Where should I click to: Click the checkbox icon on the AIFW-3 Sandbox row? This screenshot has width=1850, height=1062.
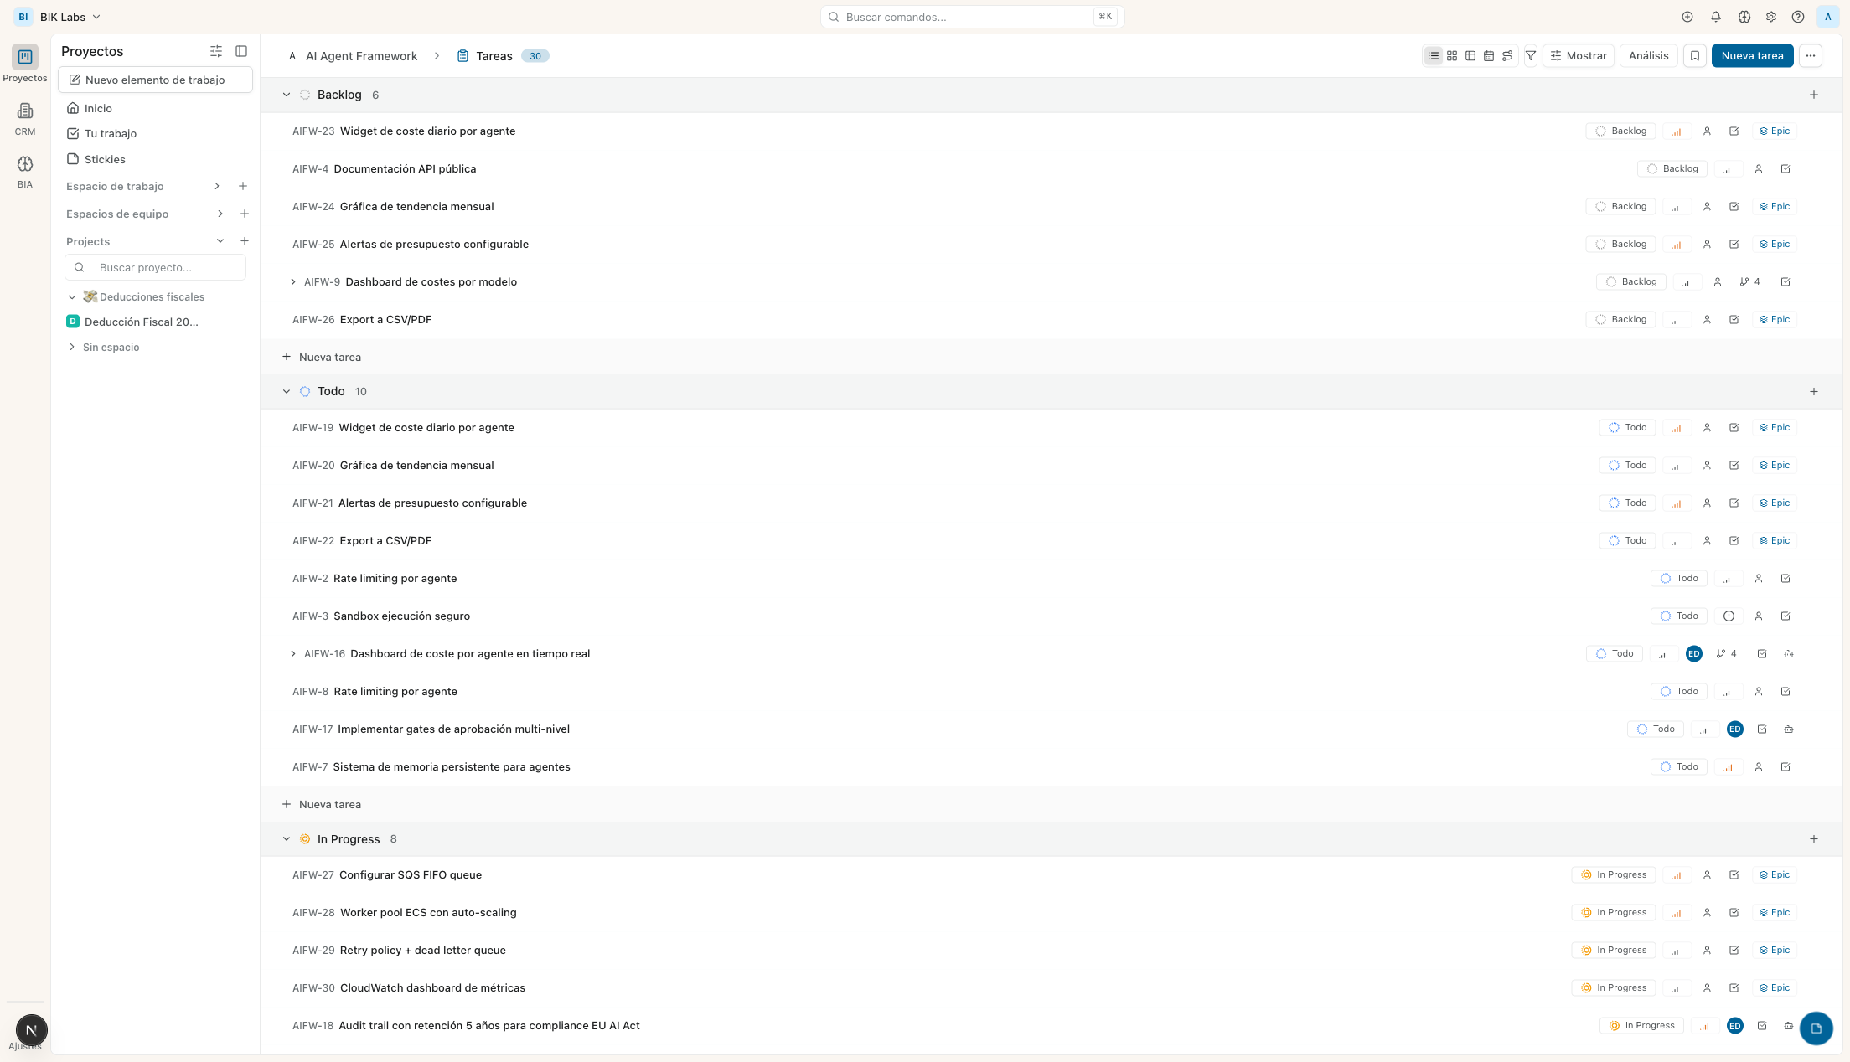coord(1785,616)
